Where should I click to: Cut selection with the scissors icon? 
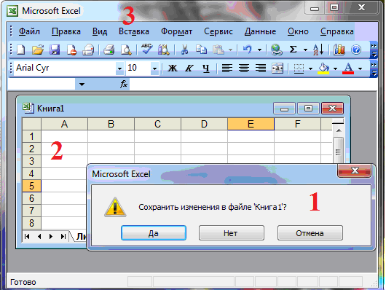click(184, 50)
